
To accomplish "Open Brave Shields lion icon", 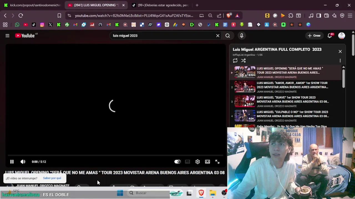I will (229, 16).
